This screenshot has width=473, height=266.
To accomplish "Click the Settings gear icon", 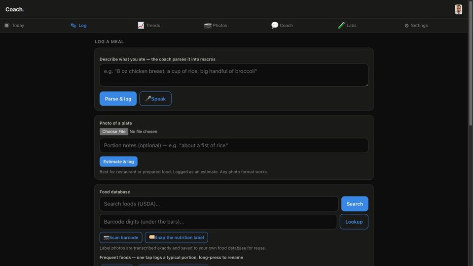I will pos(406,26).
